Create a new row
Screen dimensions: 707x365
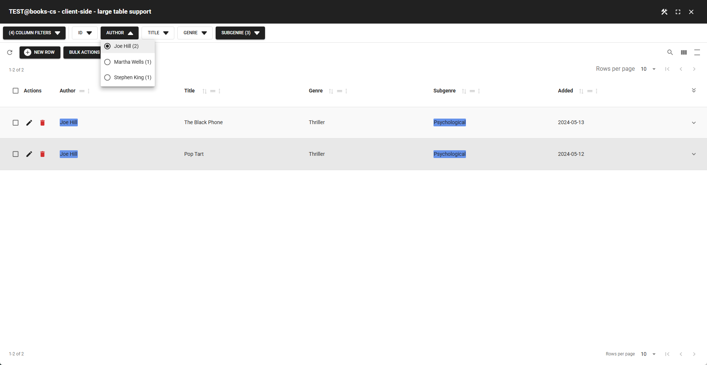pos(40,52)
